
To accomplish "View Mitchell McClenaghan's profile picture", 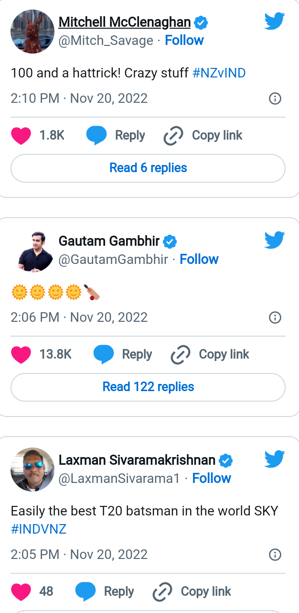I will [x=32, y=32].
